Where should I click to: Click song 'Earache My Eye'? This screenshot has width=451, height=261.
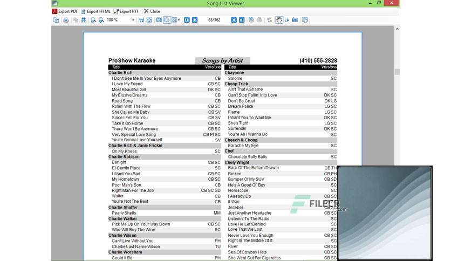[x=243, y=146]
